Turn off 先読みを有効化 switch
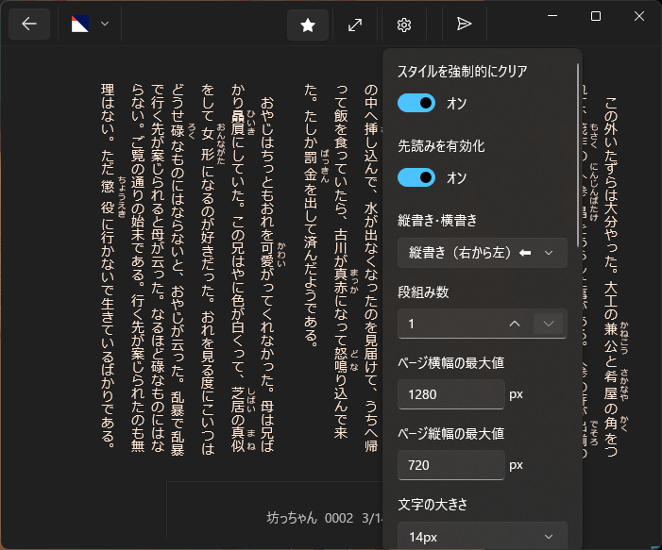Viewport: 662px width, 550px height. (416, 177)
